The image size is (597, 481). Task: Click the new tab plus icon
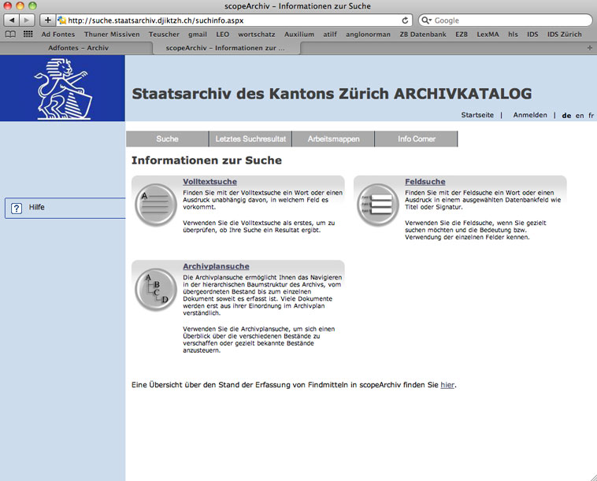(589, 48)
